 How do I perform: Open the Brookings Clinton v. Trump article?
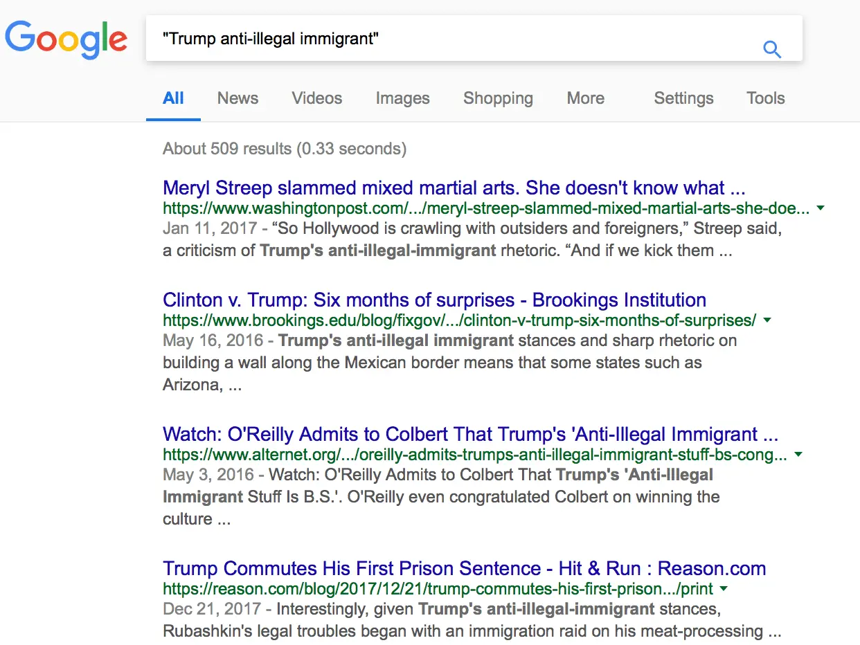[x=434, y=300]
